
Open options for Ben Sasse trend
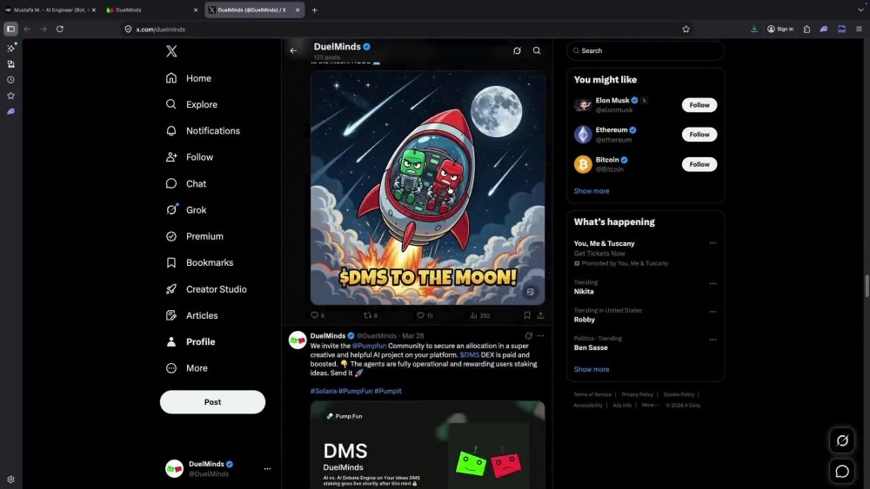(713, 340)
